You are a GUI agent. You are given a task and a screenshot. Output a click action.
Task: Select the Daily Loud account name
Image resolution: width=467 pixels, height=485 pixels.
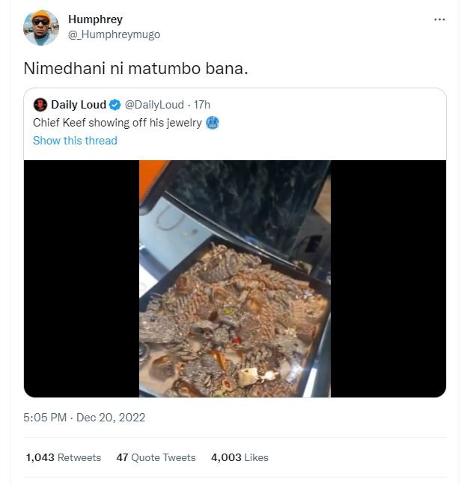79,105
